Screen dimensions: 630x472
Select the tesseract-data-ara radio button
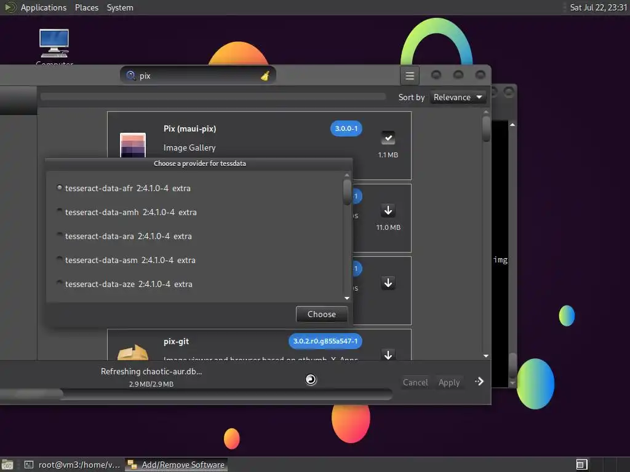click(60, 235)
